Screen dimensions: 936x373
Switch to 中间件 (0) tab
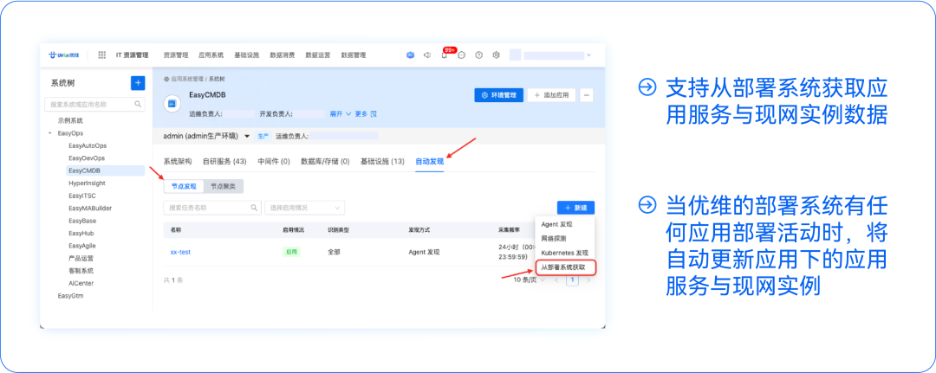pyautogui.click(x=273, y=162)
